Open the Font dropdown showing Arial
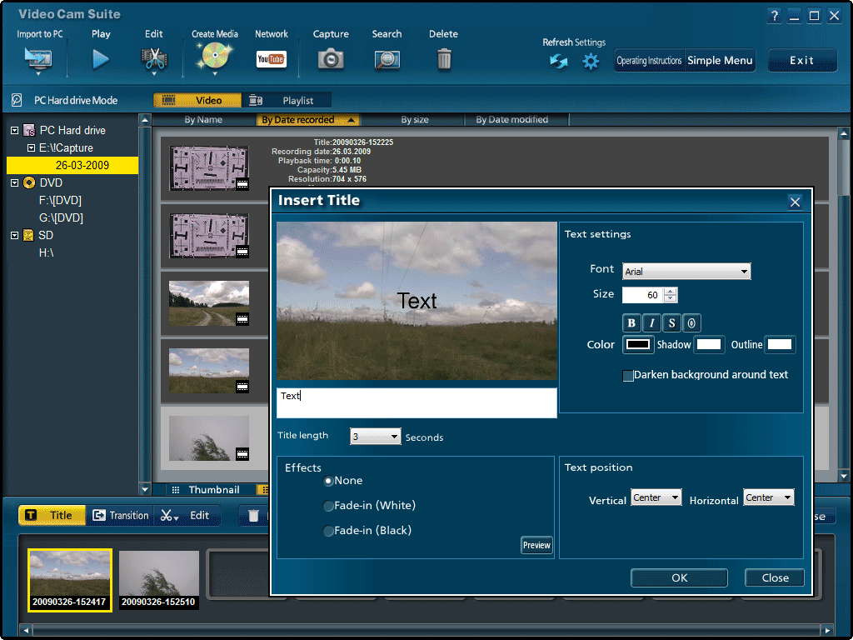This screenshot has height=640, width=853. (686, 272)
